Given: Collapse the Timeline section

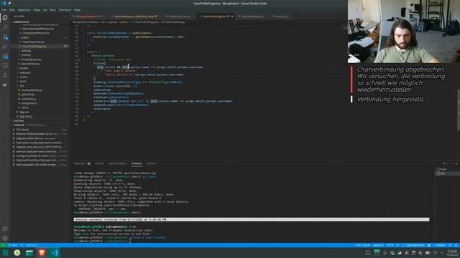Looking at the screenshot, I should (x=19, y=125).
